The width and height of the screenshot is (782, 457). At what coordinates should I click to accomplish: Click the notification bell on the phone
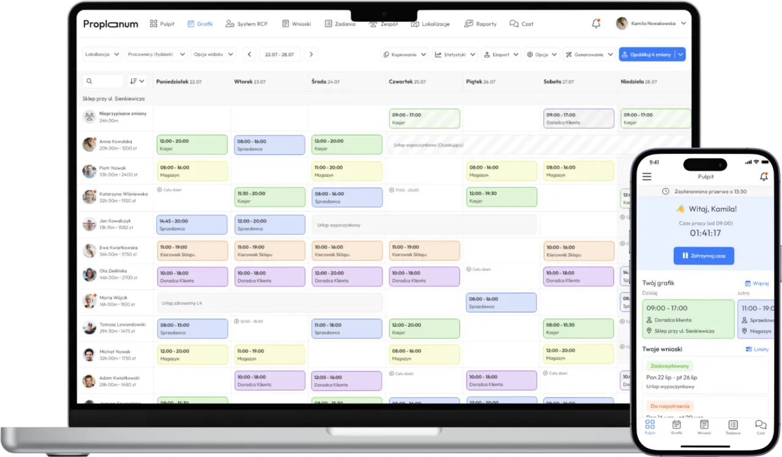[763, 177]
